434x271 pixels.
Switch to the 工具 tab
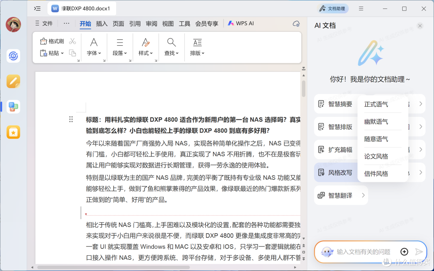click(x=184, y=24)
